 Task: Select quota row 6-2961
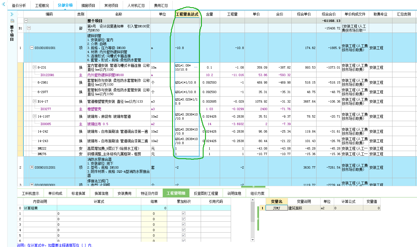43,82
